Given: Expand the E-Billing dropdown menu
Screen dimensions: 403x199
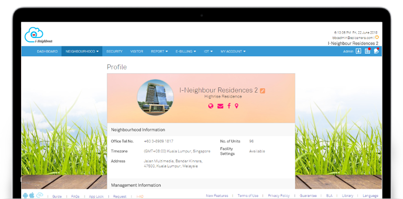Looking at the screenshot, I should tap(186, 51).
